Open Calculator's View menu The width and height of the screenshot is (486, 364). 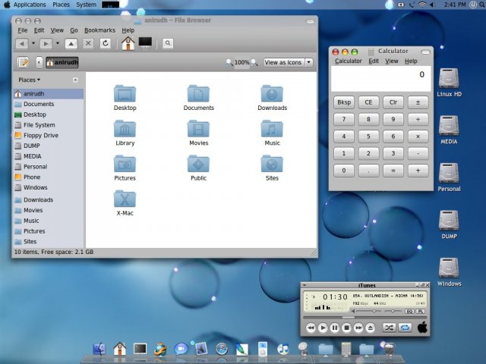click(392, 61)
